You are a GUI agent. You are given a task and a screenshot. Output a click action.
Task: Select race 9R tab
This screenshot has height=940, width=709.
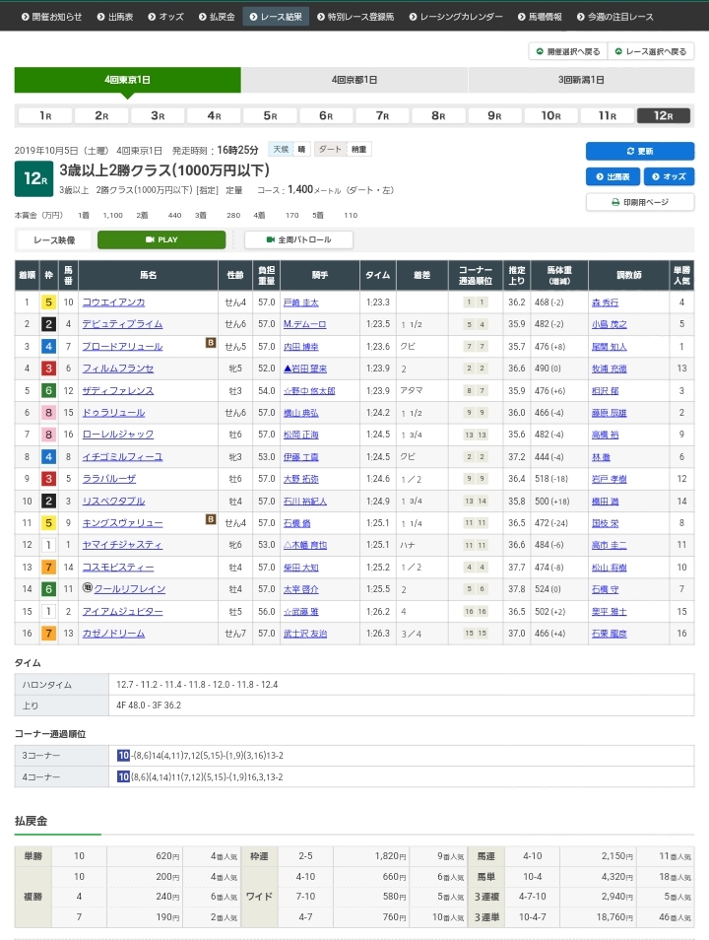pyautogui.click(x=494, y=115)
